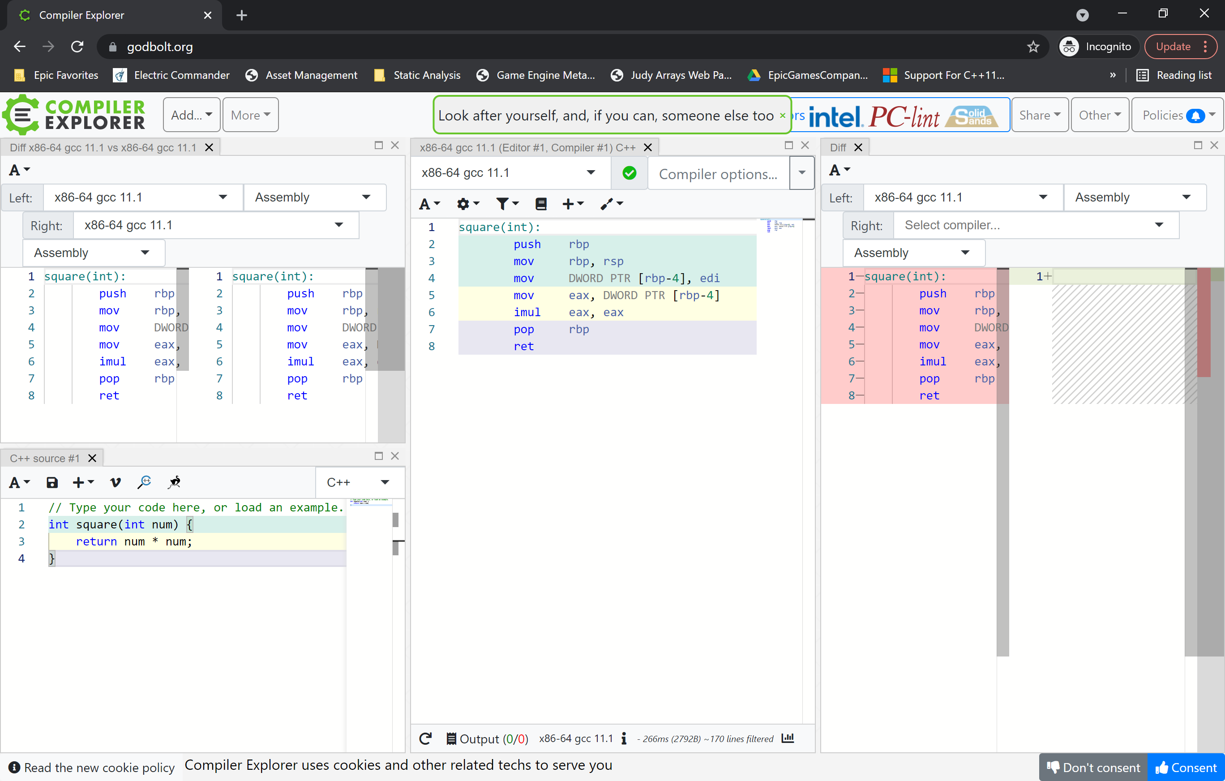Viewport: 1225px width, 781px height.
Task: Toggle Vim mode with V icon
Action: [115, 482]
